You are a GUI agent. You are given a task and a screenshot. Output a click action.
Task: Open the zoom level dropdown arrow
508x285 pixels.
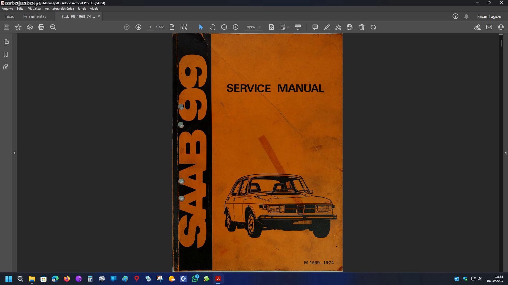pyautogui.click(x=260, y=27)
